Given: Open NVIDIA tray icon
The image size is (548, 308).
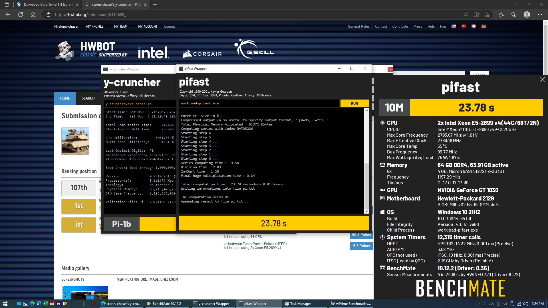Looking at the screenshot, I should [505, 304].
